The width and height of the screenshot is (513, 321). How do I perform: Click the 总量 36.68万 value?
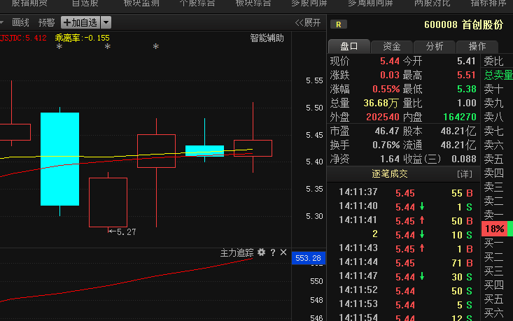pyautogui.click(x=381, y=104)
